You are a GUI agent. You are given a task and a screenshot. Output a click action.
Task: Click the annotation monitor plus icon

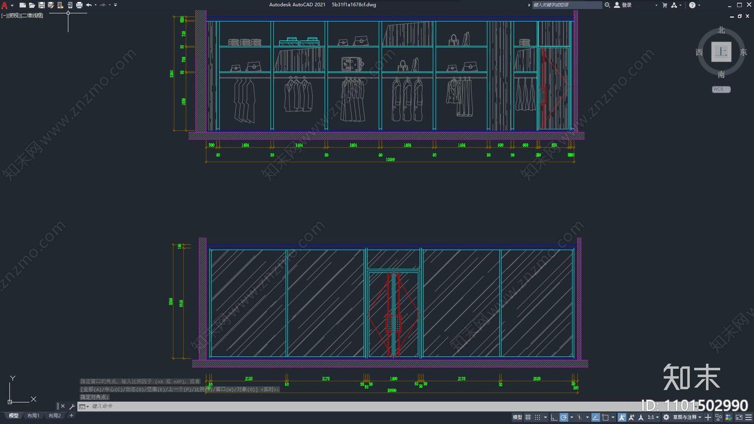point(708,417)
